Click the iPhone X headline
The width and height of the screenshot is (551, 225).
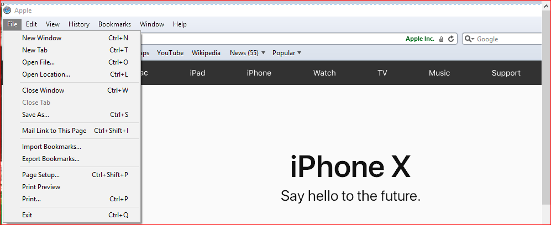350,167
